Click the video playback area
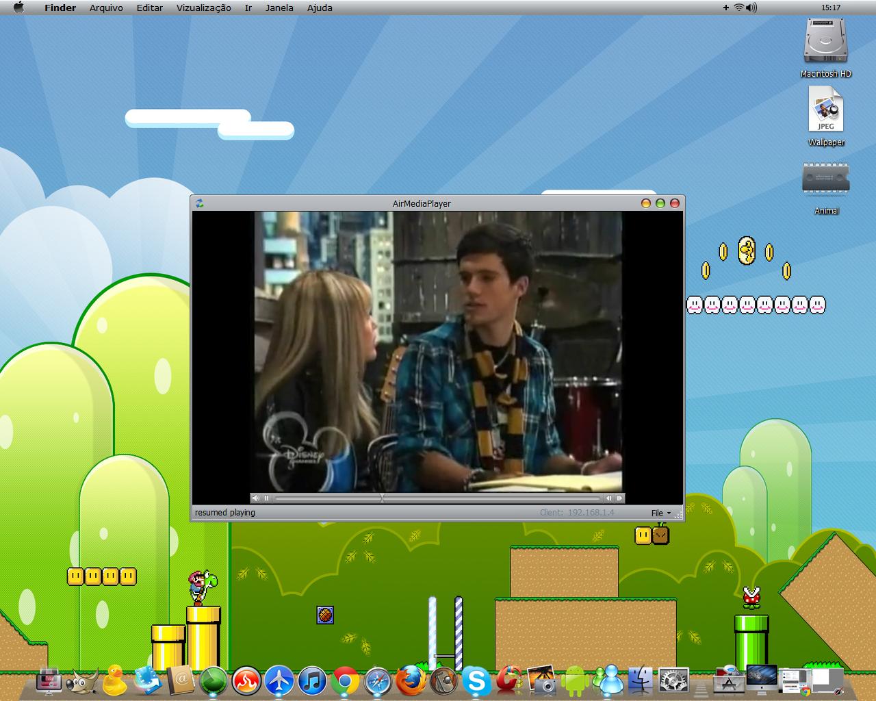876x701 pixels. tap(438, 352)
